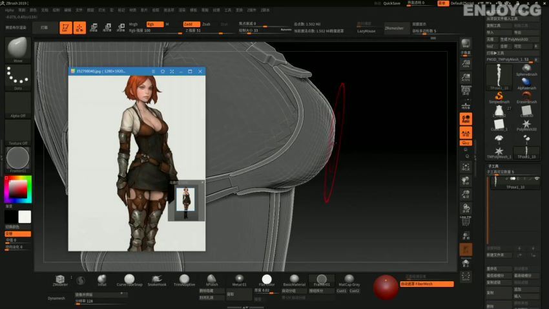The image size is (549, 309).
Task: Activate the Edit mode button
Action: tap(65, 27)
